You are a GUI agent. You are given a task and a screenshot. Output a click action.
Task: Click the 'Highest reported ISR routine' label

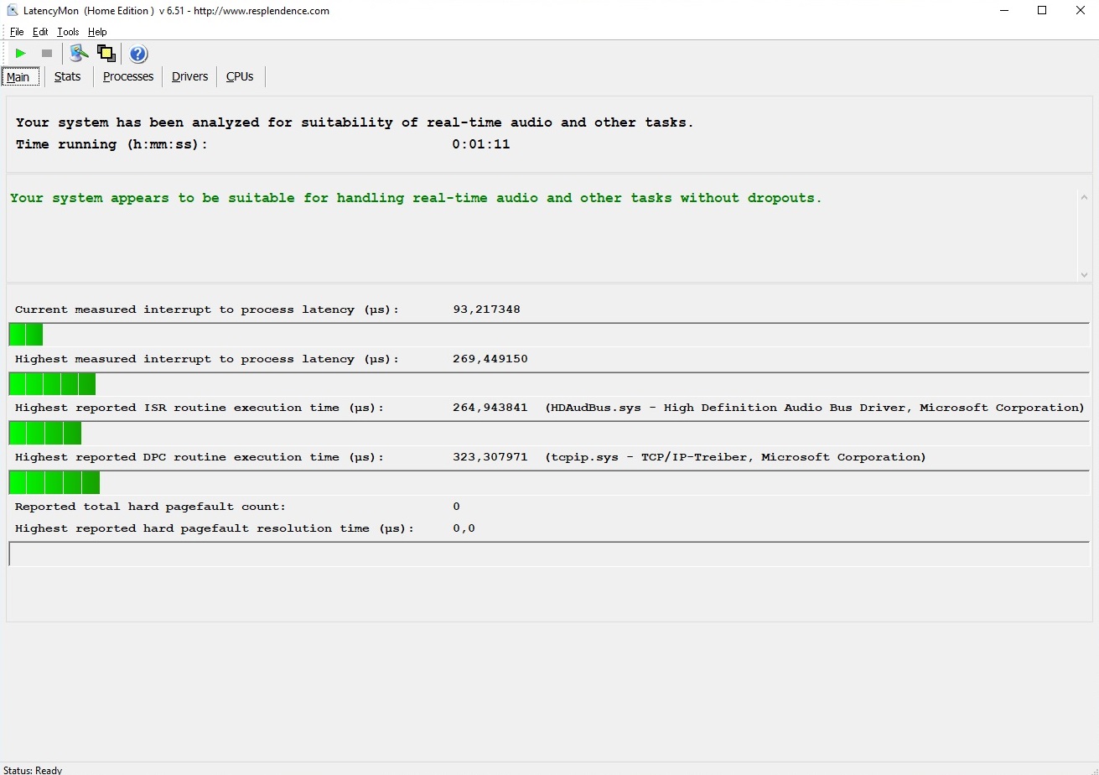tap(200, 408)
